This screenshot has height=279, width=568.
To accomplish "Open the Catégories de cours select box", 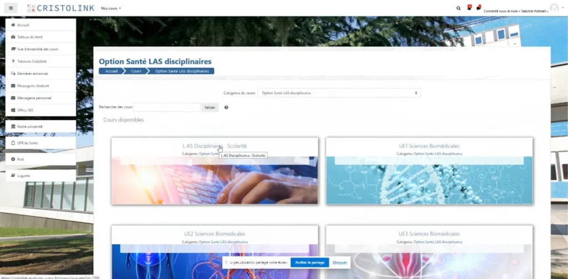I will click(x=339, y=93).
